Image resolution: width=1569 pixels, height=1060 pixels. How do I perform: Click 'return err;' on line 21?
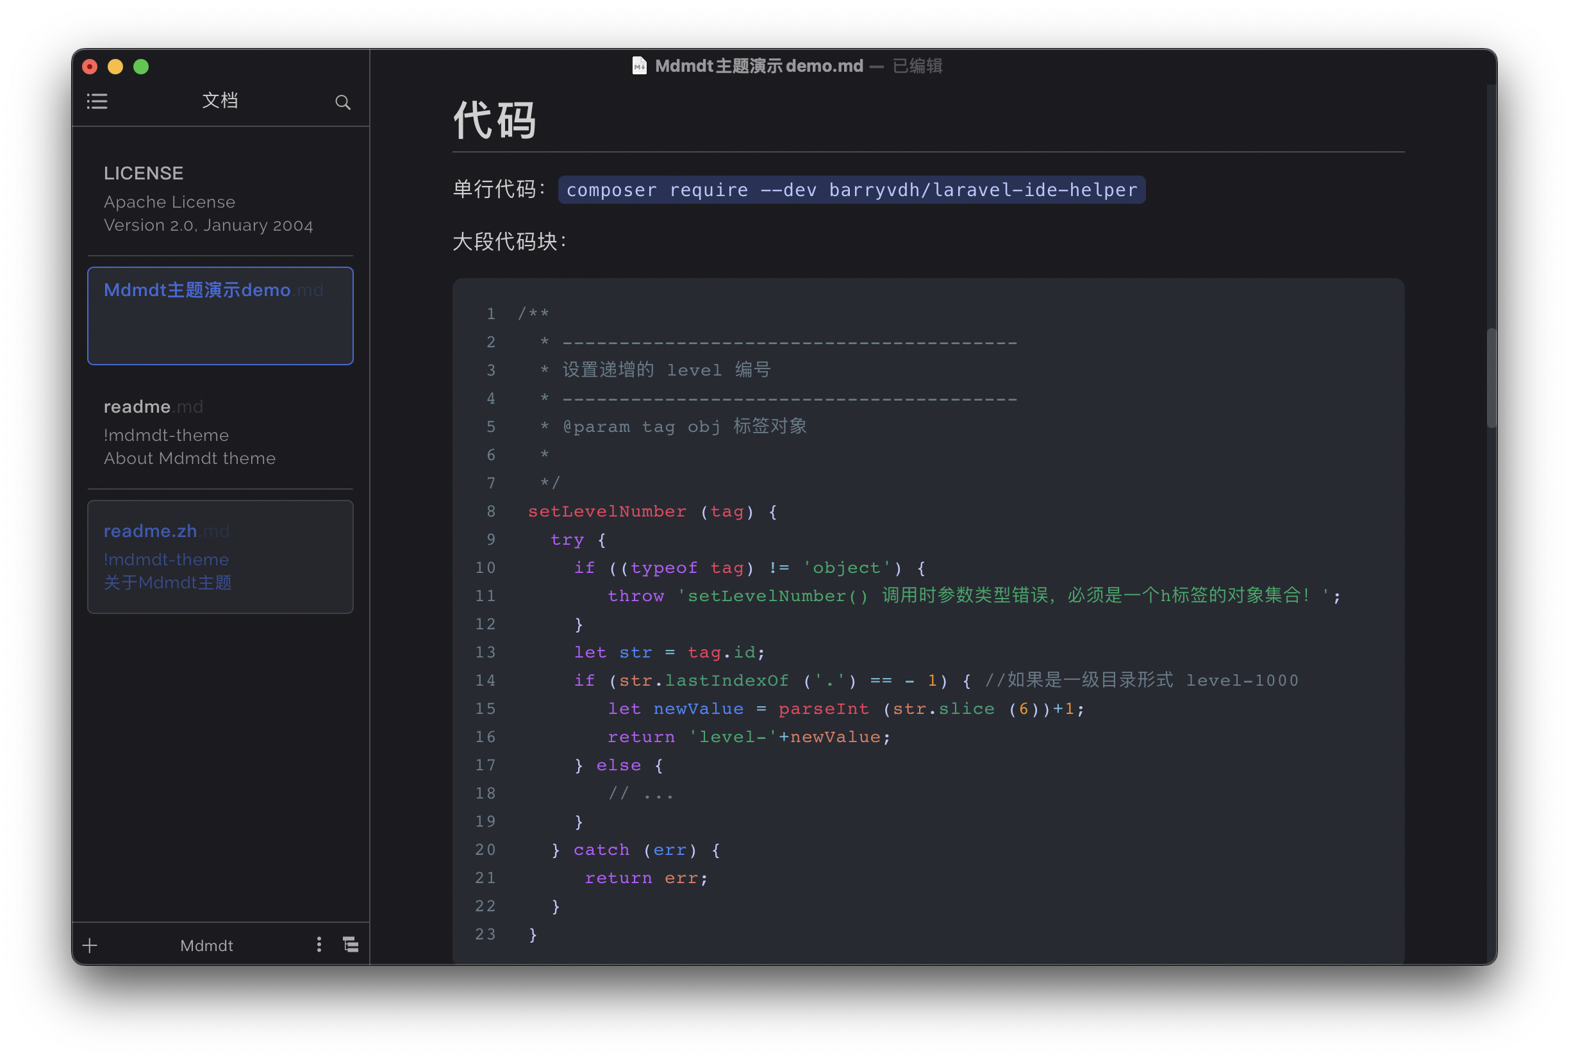click(646, 878)
